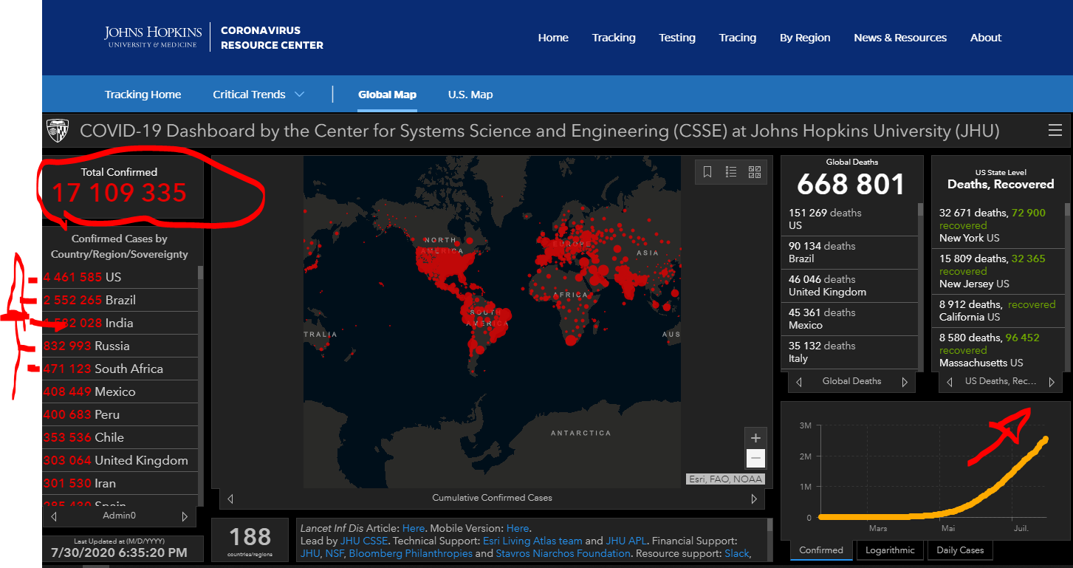The height and width of the screenshot is (568, 1073).
Task: Open the NSF link
Action: [x=333, y=553]
